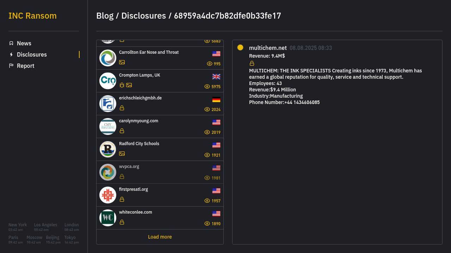Click the US flag on firstpresatl.org row
The height and width of the screenshot is (253, 451).
coord(216,191)
